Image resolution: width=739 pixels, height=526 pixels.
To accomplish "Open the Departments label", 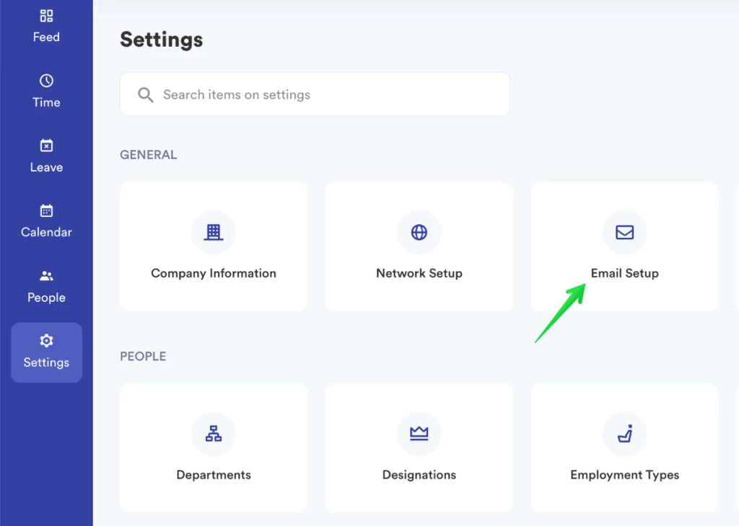I will coord(214,475).
